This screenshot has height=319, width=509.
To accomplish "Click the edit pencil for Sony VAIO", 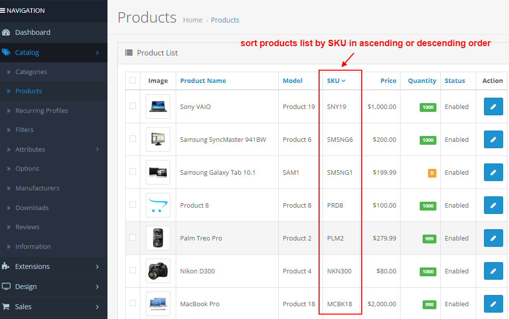I will point(493,106).
